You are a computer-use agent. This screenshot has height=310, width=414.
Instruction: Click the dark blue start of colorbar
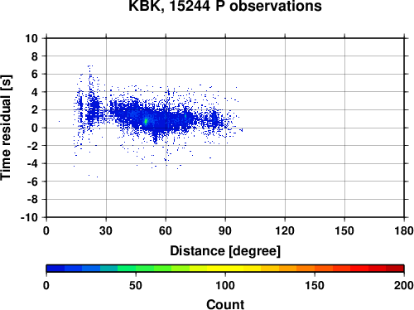(x=55, y=269)
